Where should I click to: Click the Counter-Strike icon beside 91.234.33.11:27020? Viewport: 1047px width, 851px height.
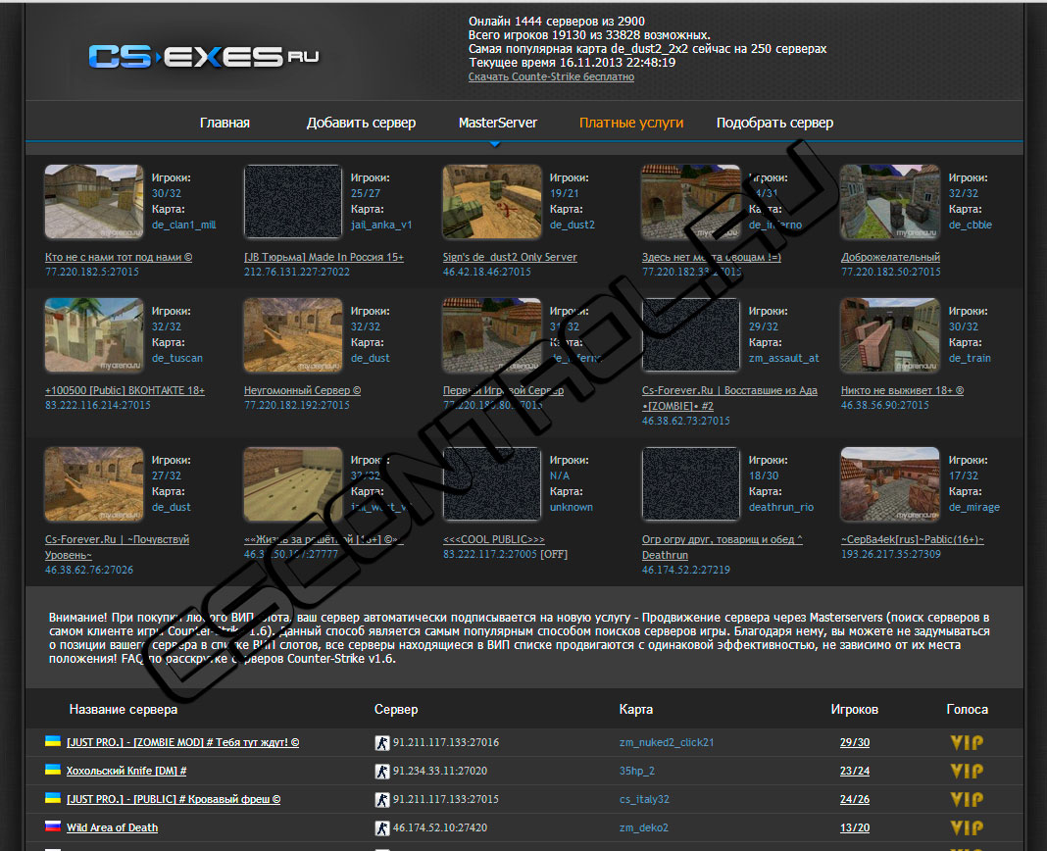point(382,772)
